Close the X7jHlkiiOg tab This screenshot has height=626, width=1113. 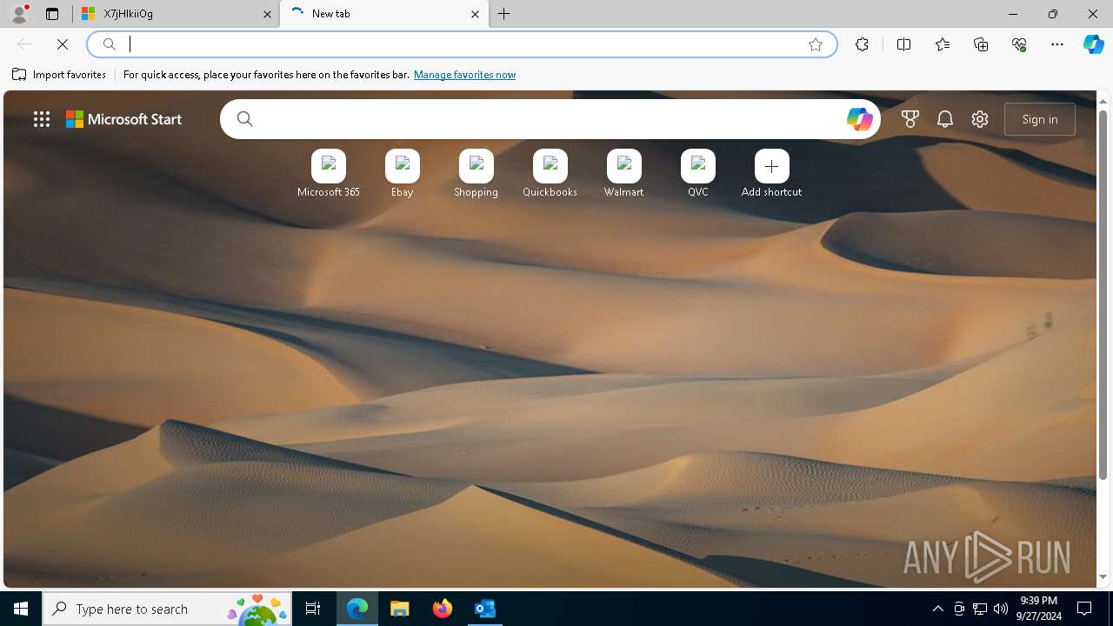267,14
